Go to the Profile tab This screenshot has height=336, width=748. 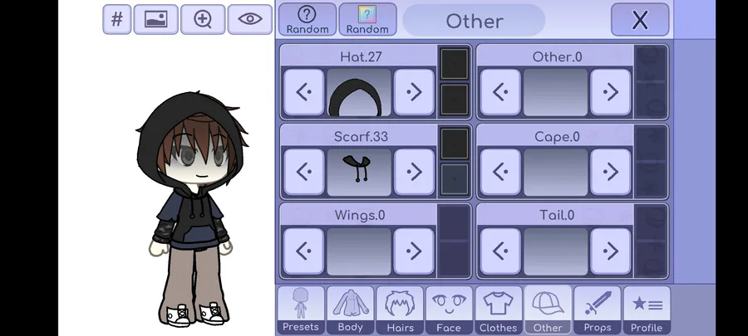click(647, 309)
